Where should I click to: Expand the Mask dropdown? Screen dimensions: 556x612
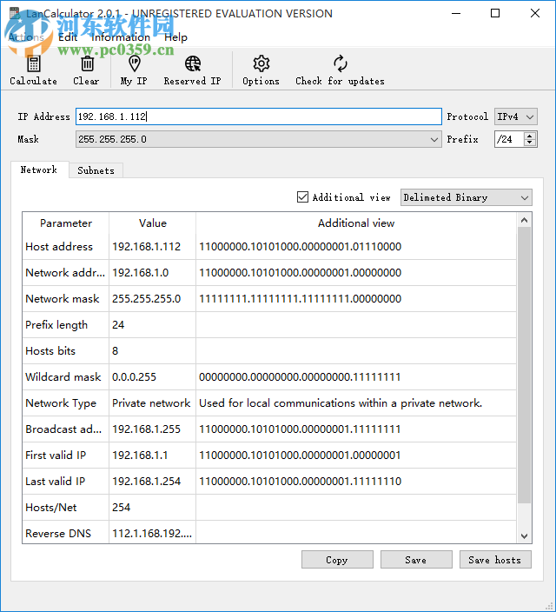(x=434, y=139)
